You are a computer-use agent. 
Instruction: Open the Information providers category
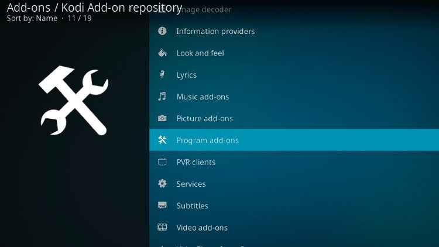215,31
